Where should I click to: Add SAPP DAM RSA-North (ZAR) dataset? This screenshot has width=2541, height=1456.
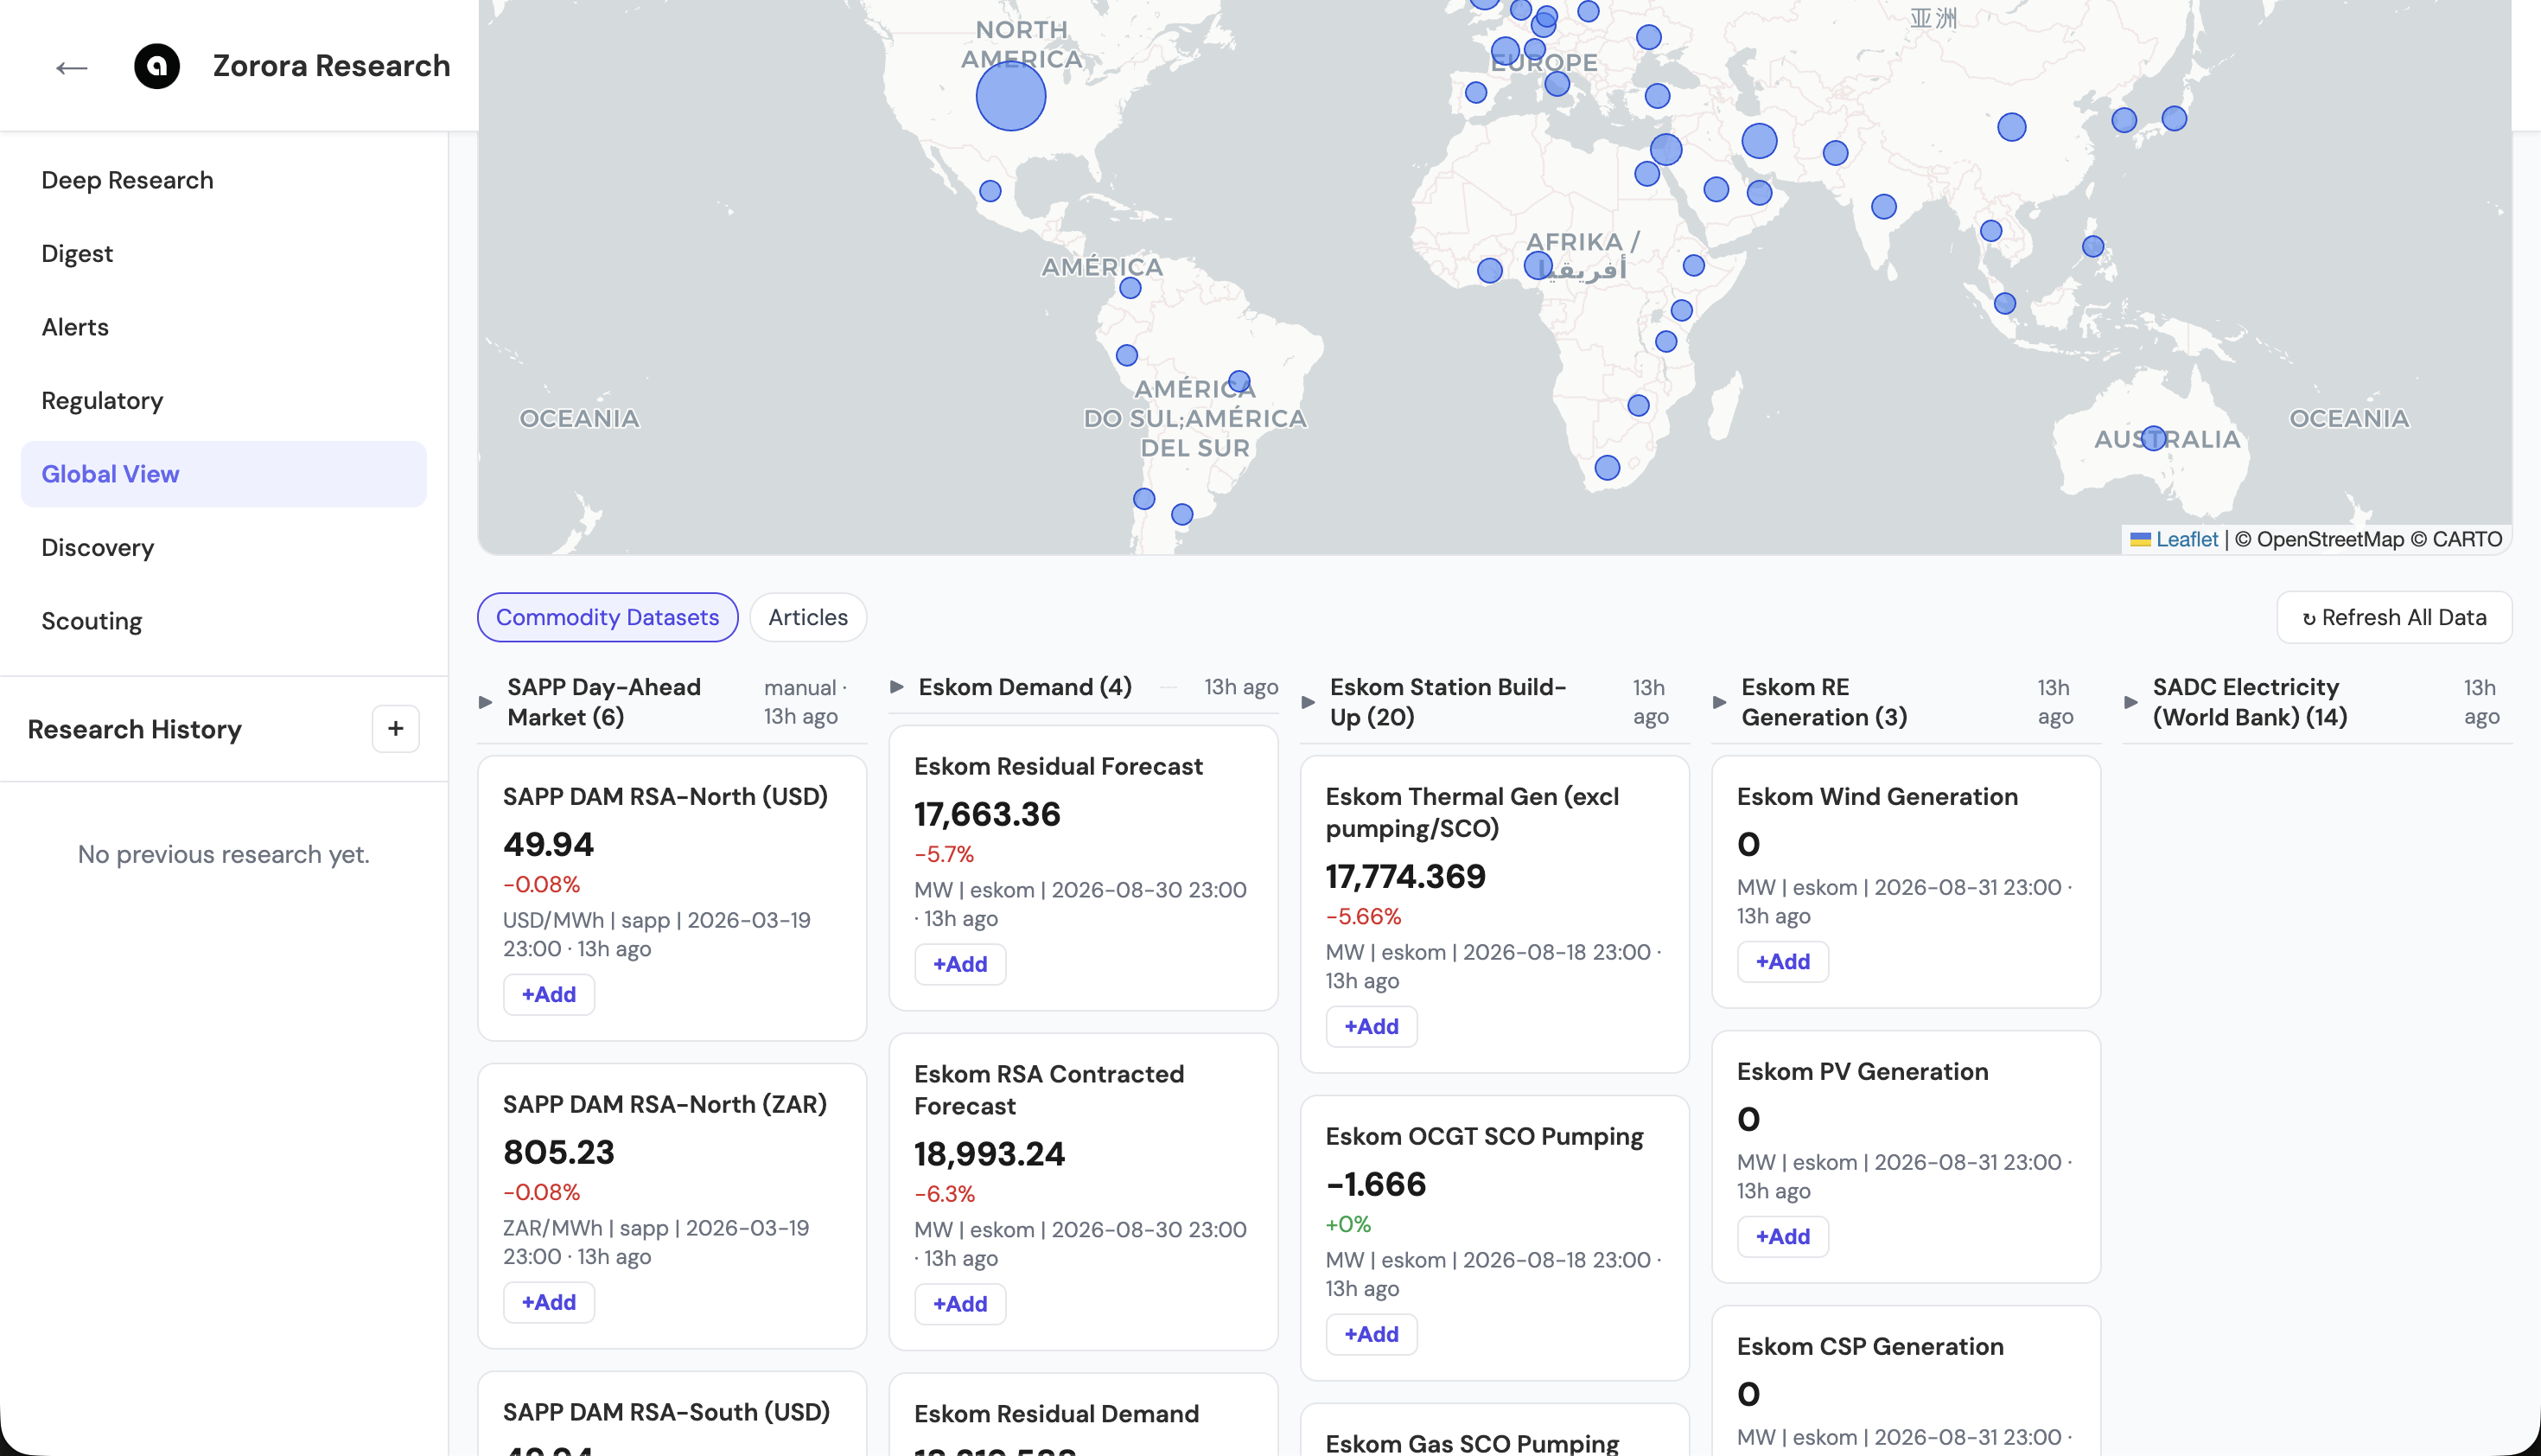point(549,1303)
